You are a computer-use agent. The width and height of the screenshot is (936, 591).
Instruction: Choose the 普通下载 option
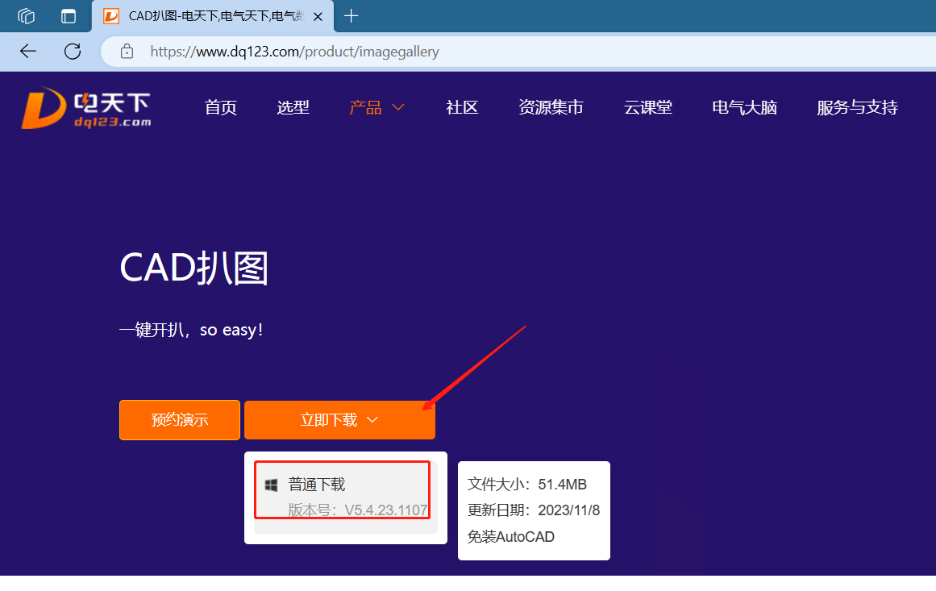click(x=346, y=497)
